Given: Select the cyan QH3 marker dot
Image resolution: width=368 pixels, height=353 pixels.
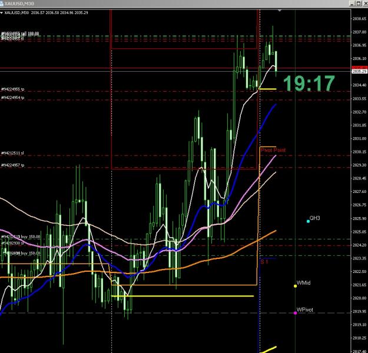Looking at the screenshot, I should pyautogui.click(x=308, y=221).
